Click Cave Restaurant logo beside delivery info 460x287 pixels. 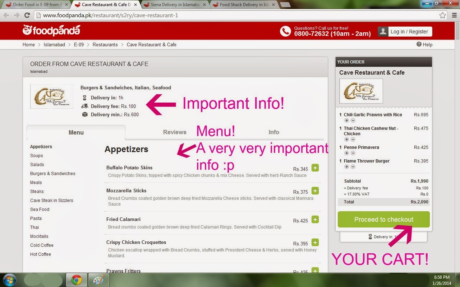point(51,97)
